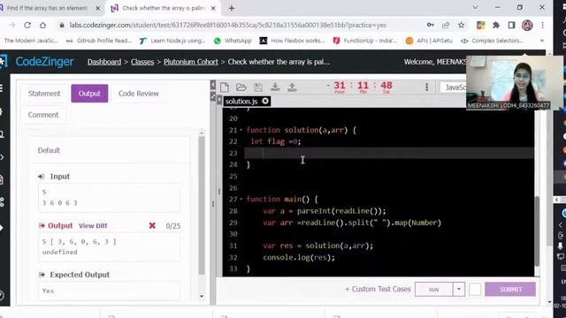The width and height of the screenshot is (566, 318).
Task: Click the output panel scrollbar
Action: coord(202,206)
